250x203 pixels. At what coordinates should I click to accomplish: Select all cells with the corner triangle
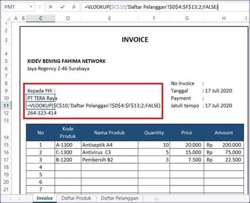coord(8,19)
